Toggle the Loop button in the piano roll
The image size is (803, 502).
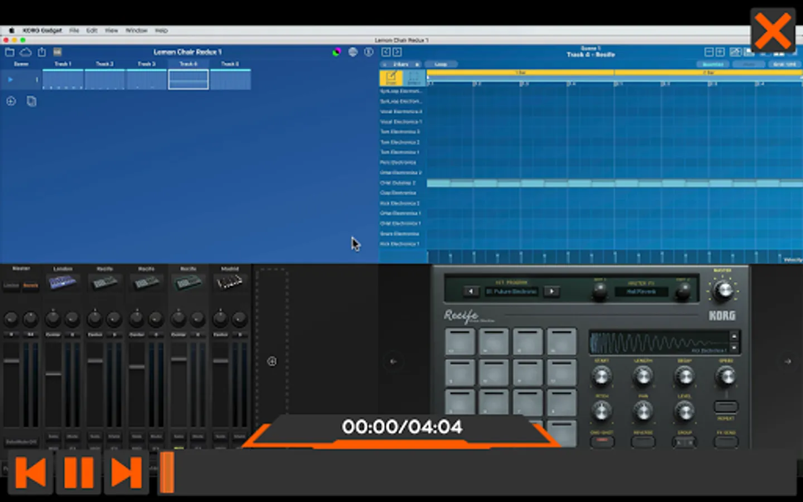pyautogui.click(x=441, y=64)
